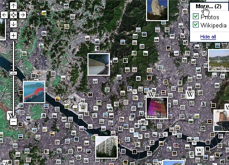This screenshot has height=165, width=229.
Task: Zoom out with the minus button
Action: 13,122
